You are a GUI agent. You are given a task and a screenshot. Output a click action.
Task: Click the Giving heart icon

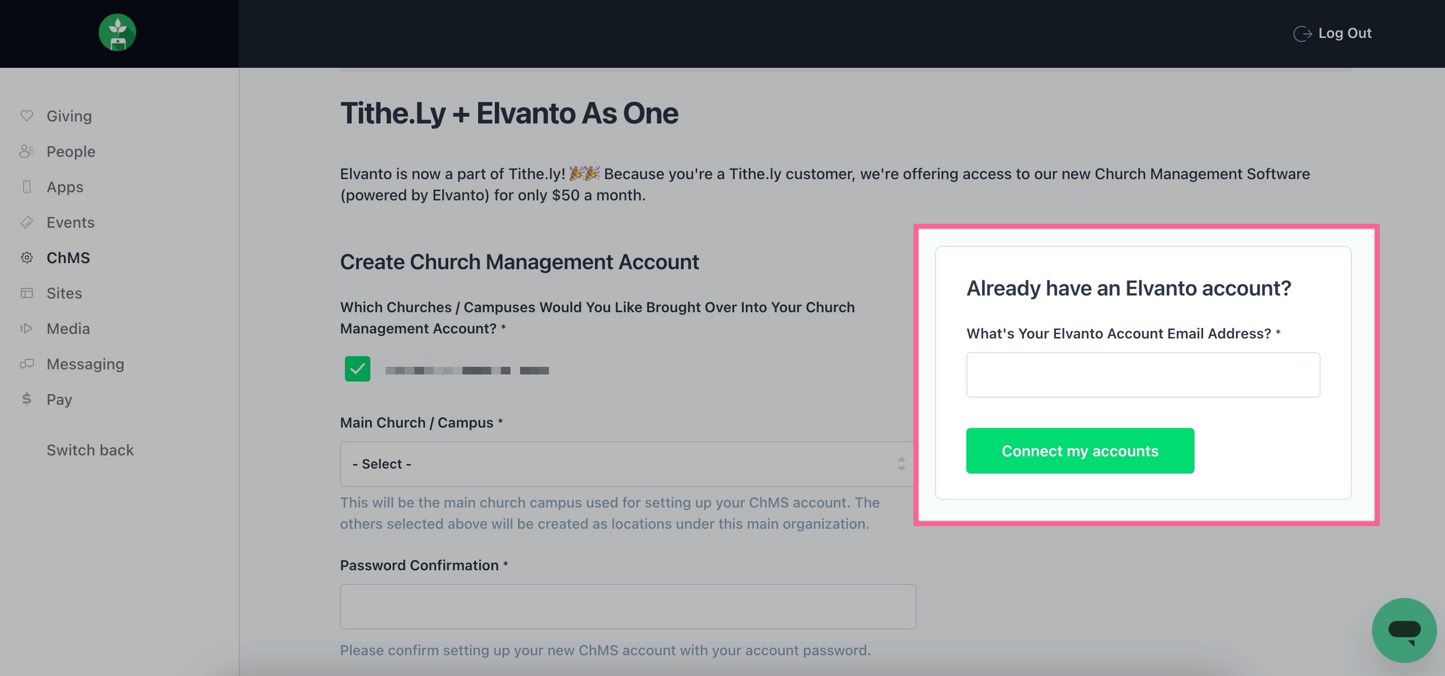point(26,115)
